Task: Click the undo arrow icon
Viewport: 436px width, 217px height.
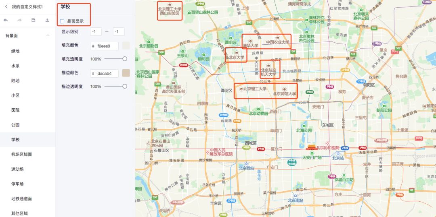Action: pyautogui.click(x=6, y=20)
